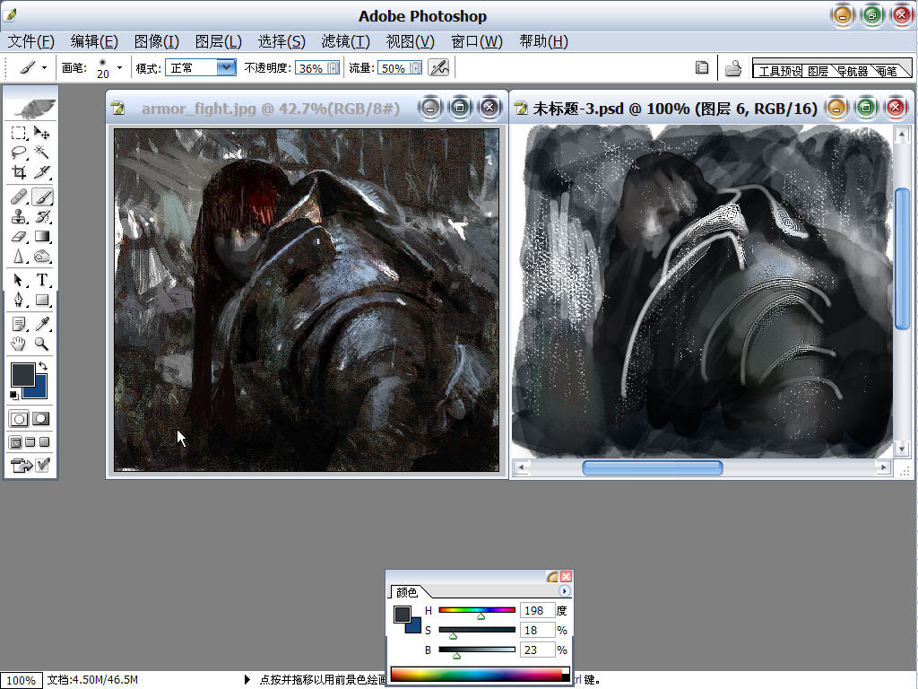Image resolution: width=918 pixels, height=689 pixels.
Task: Select the 颜色 tab in color palette
Action: pyautogui.click(x=407, y=592)
